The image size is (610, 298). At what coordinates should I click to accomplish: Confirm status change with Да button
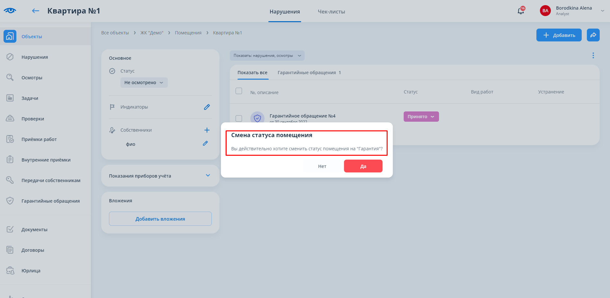(x=363, y=166)
